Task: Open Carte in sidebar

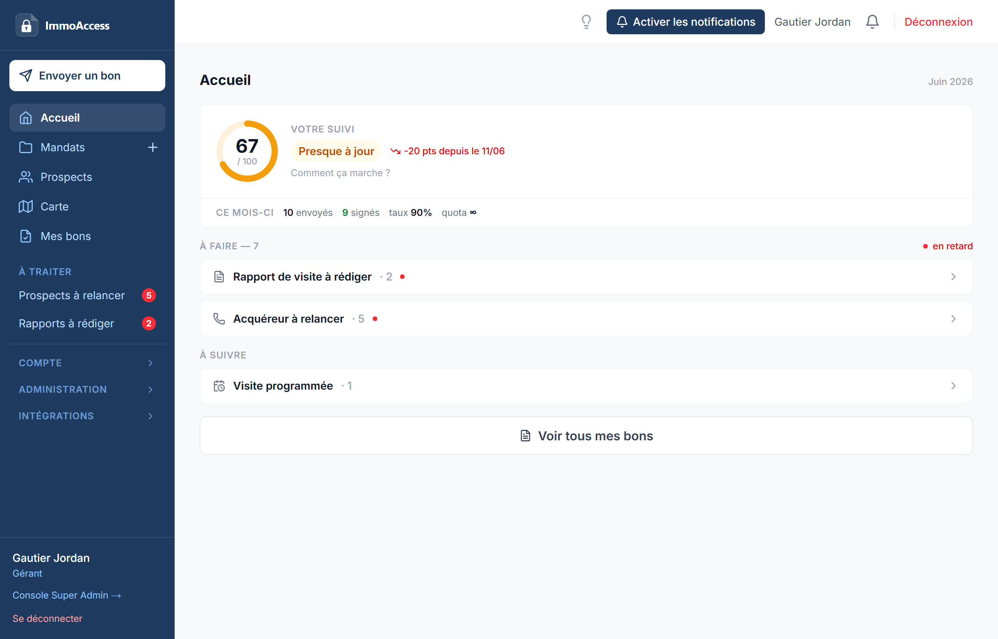Action: pos(87,207)
